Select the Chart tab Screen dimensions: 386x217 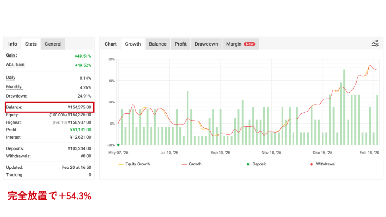(x=111, y=44)
